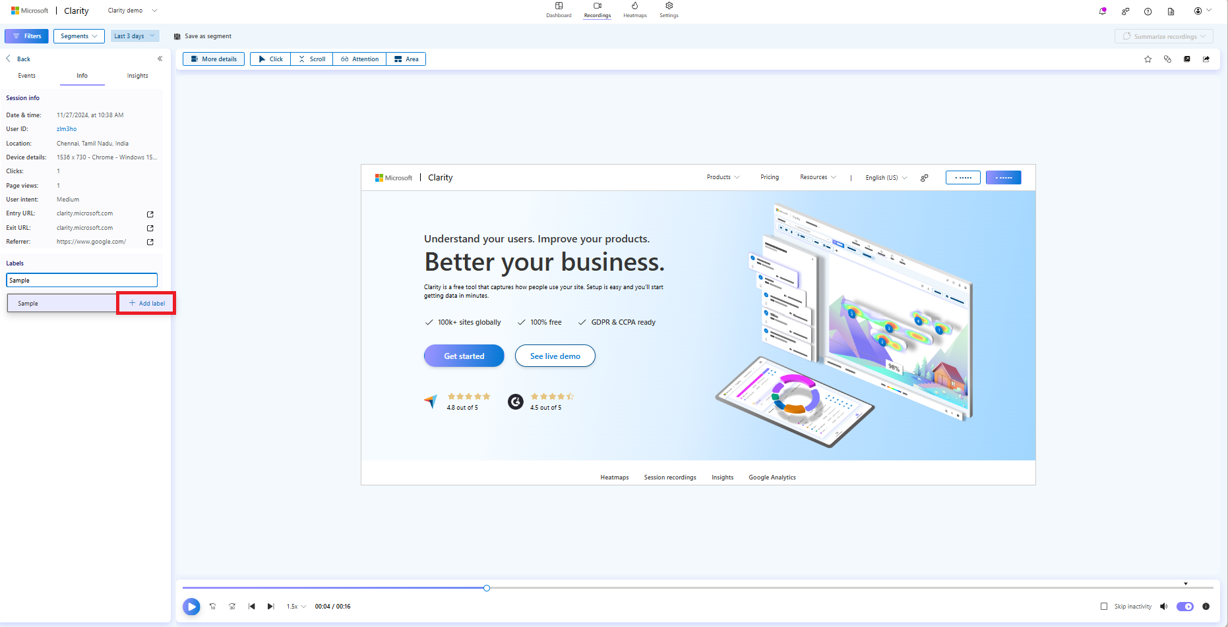
Task: Open Settings tab
Action: (669, 10)
